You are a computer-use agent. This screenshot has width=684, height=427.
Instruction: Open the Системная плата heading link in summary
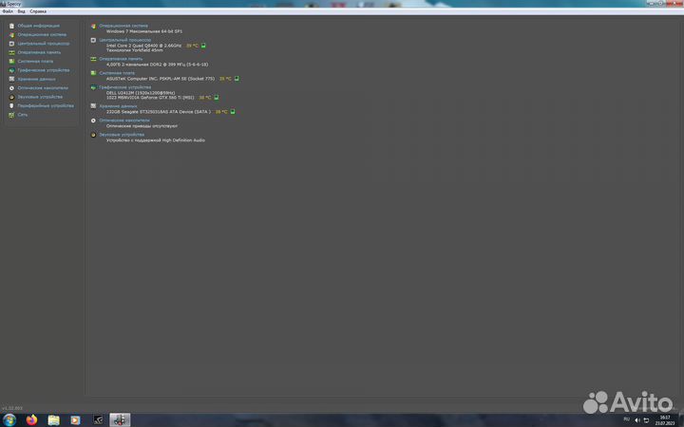point(117,73)
